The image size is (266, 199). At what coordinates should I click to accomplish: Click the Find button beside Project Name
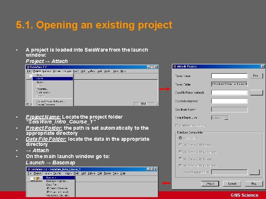256,76
